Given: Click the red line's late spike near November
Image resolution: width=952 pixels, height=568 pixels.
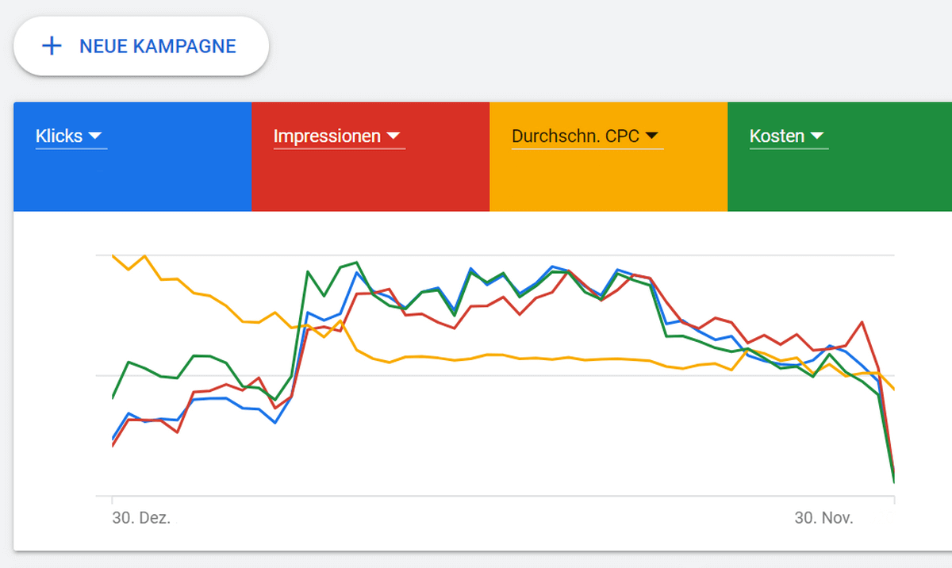Looking at the screenshot, I should [862, 322].
